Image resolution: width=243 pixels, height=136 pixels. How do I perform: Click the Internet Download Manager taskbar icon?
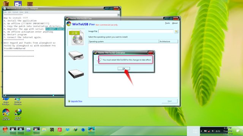(x=75, y=130)
